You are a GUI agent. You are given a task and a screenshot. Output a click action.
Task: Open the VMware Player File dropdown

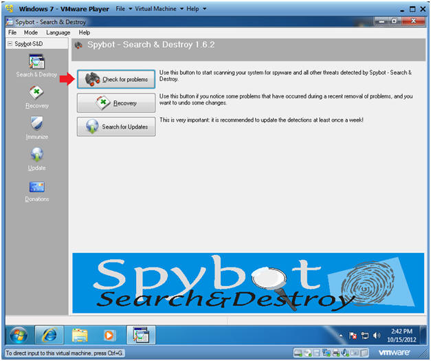pyautogui.click(x=124, y=9)
